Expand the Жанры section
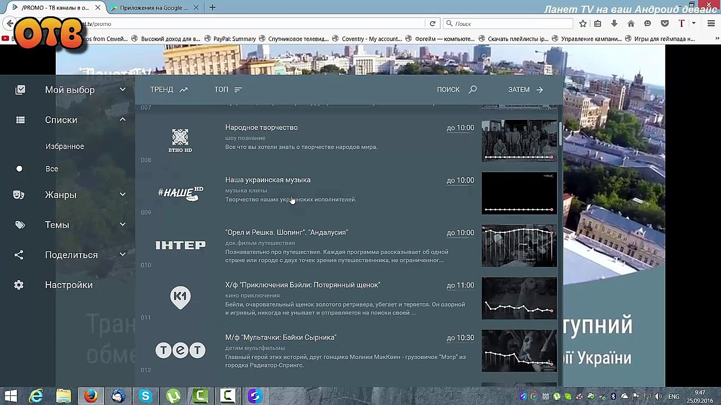721x405 pixels. pyautogui.click(x=122, y=195)
